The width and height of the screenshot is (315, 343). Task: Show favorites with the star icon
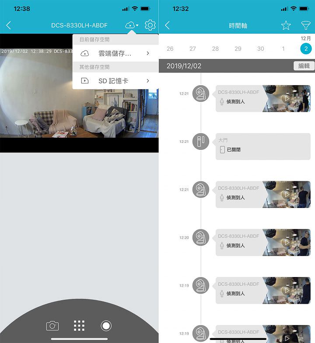click(x=286, y=25)
